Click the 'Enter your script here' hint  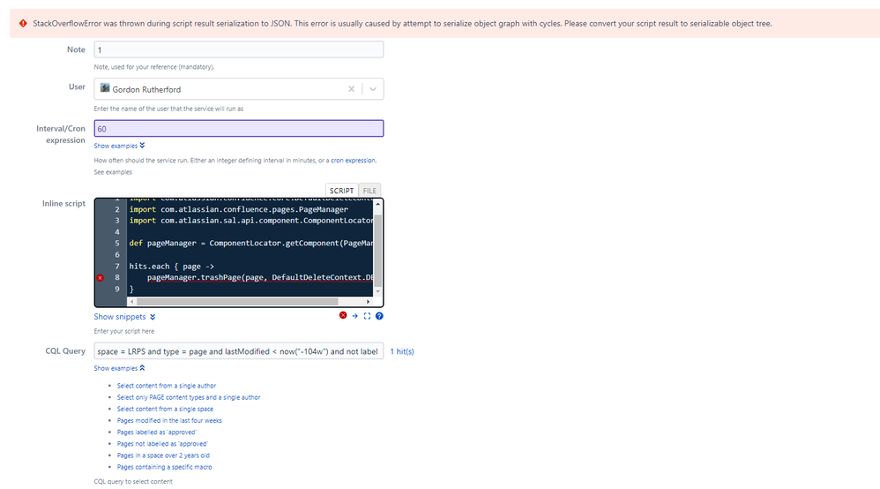pyautogui.click(x=124, y=331)
